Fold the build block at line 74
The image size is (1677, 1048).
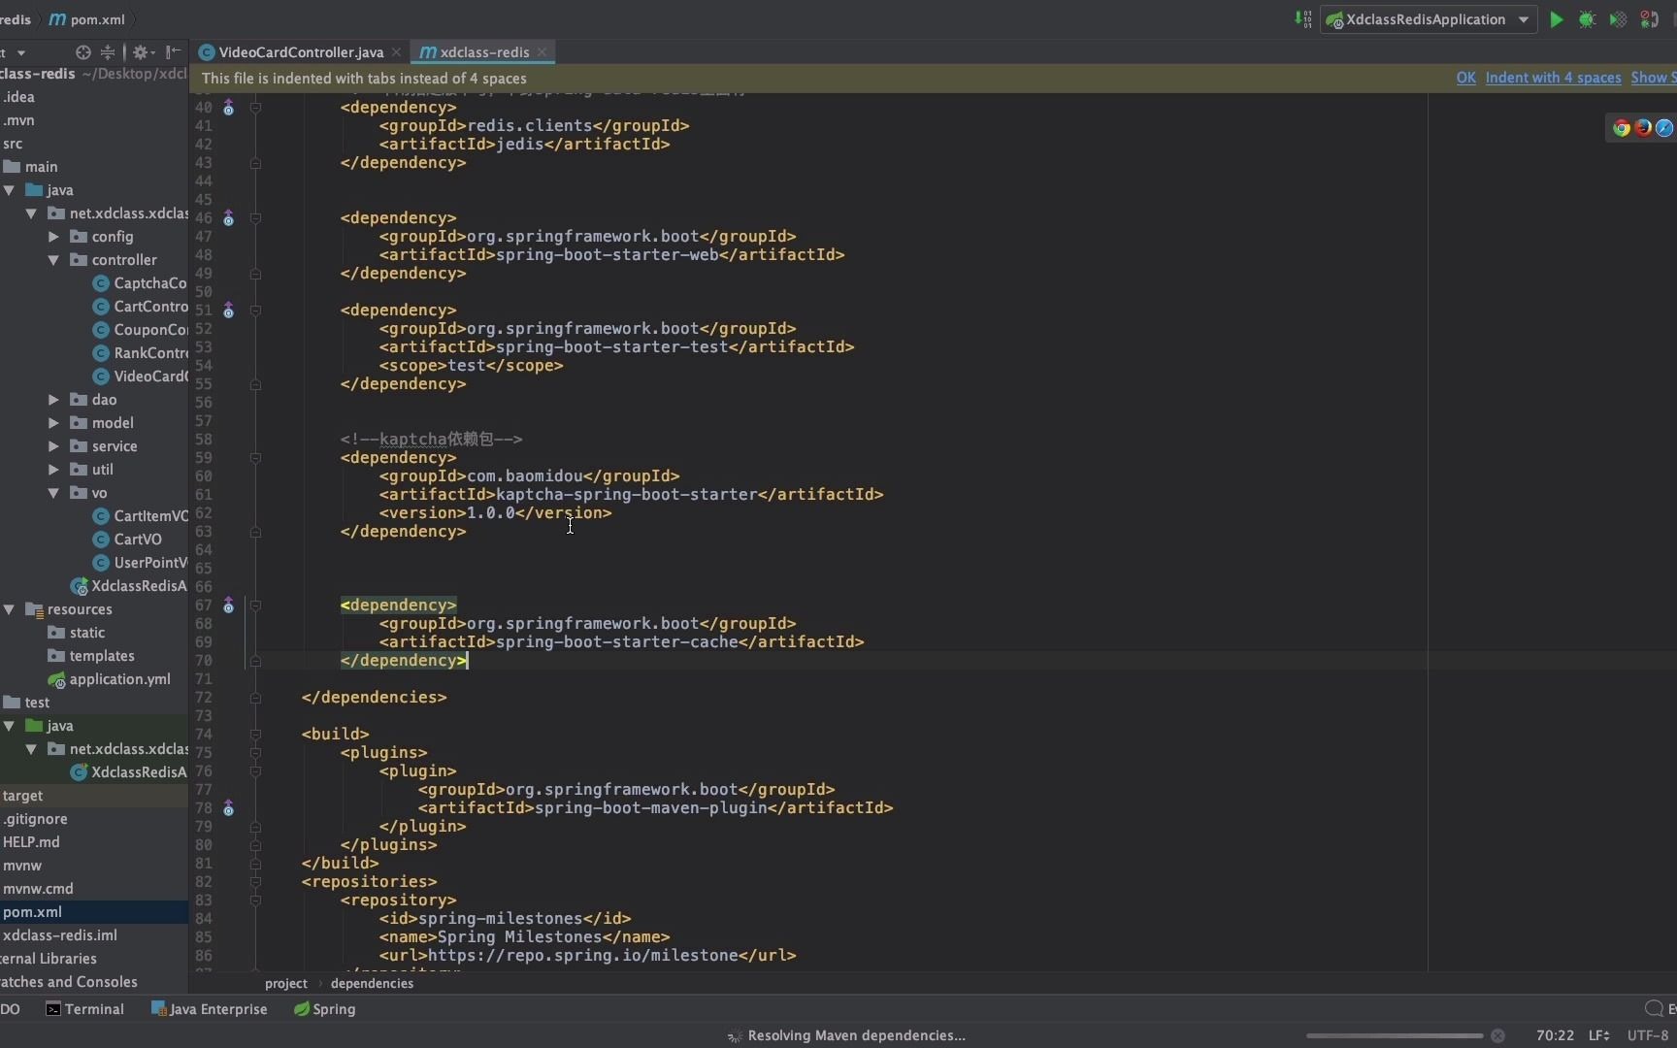click(255, 735)
